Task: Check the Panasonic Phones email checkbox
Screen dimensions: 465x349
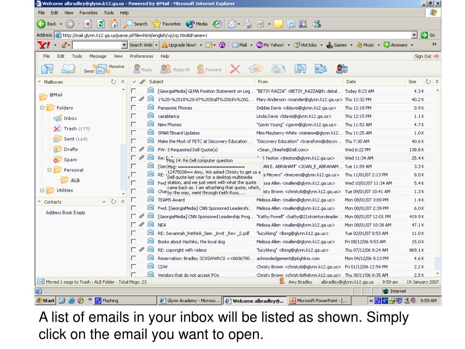Action: (134, 108)
